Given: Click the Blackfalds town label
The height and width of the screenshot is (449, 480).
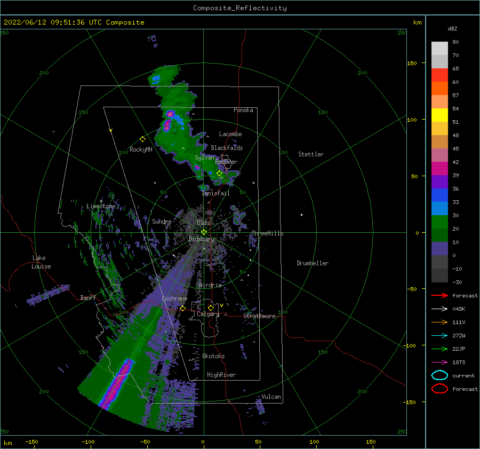Looking at the screenshot, I should (x=227, y=148).
